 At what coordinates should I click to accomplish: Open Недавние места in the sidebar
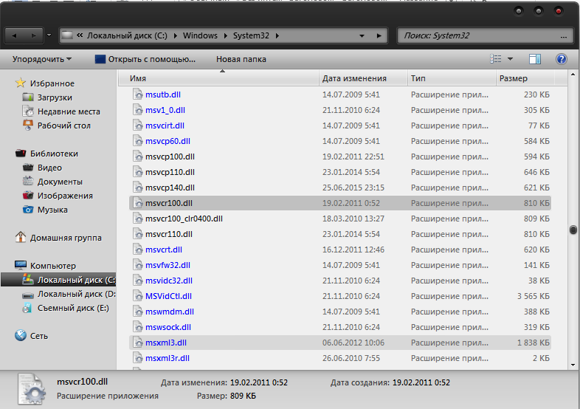pos(69,111)
